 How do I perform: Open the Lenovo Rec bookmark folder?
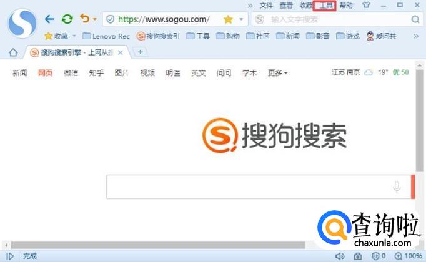[x=106, y=36]
